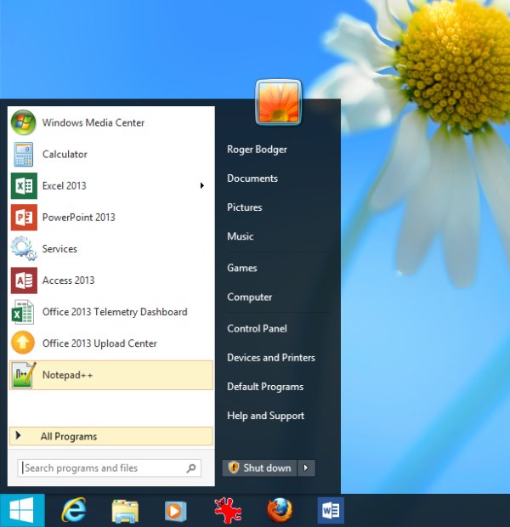Open Control Panel

tap(258, 328)
